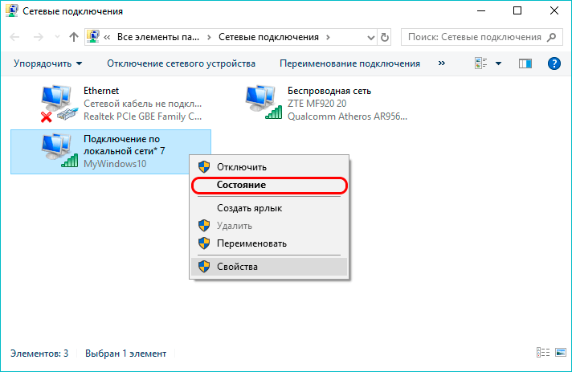The image size is (572, 372).
Task: Click the "Сетевые подключения" breadcrumb segment
Action: coord(268,37)
